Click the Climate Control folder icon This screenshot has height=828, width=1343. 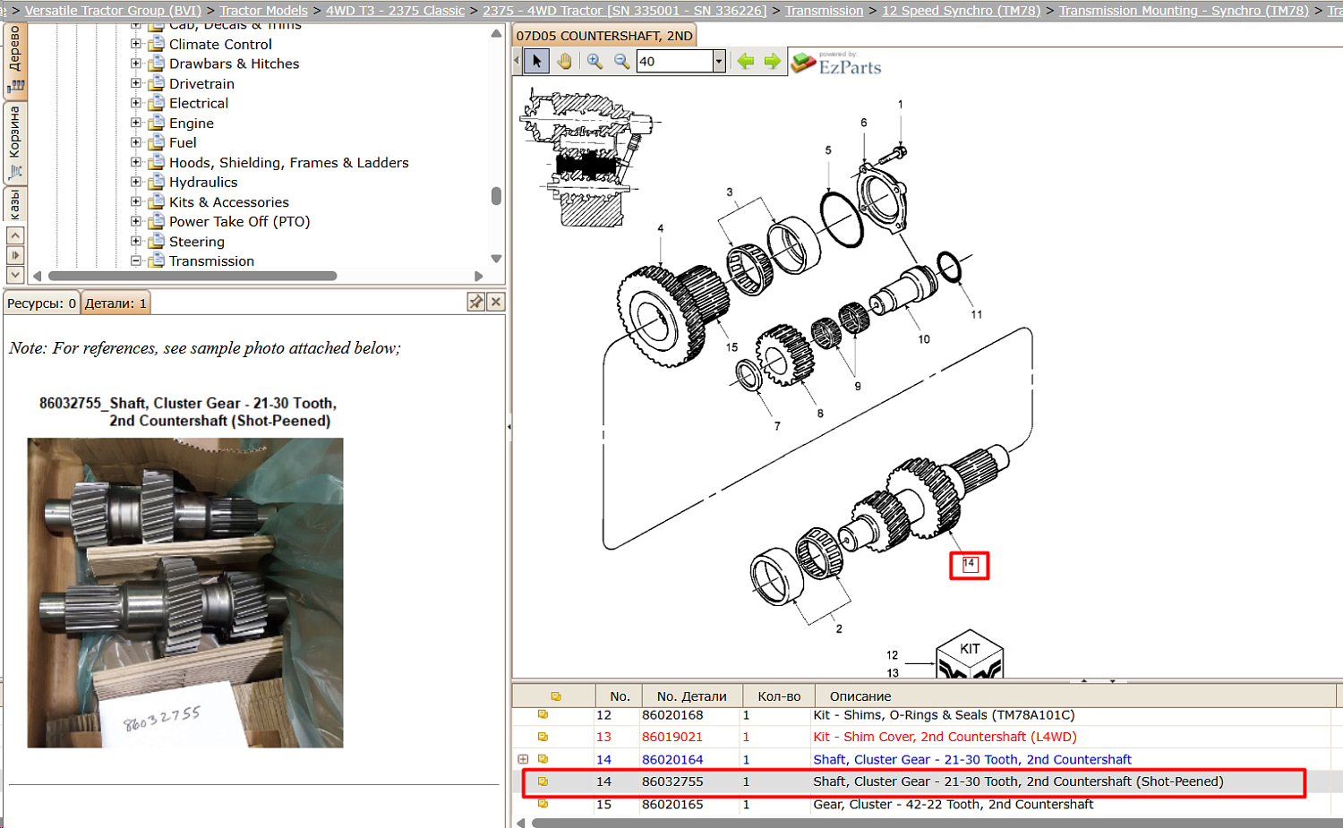tap(157, 44)
